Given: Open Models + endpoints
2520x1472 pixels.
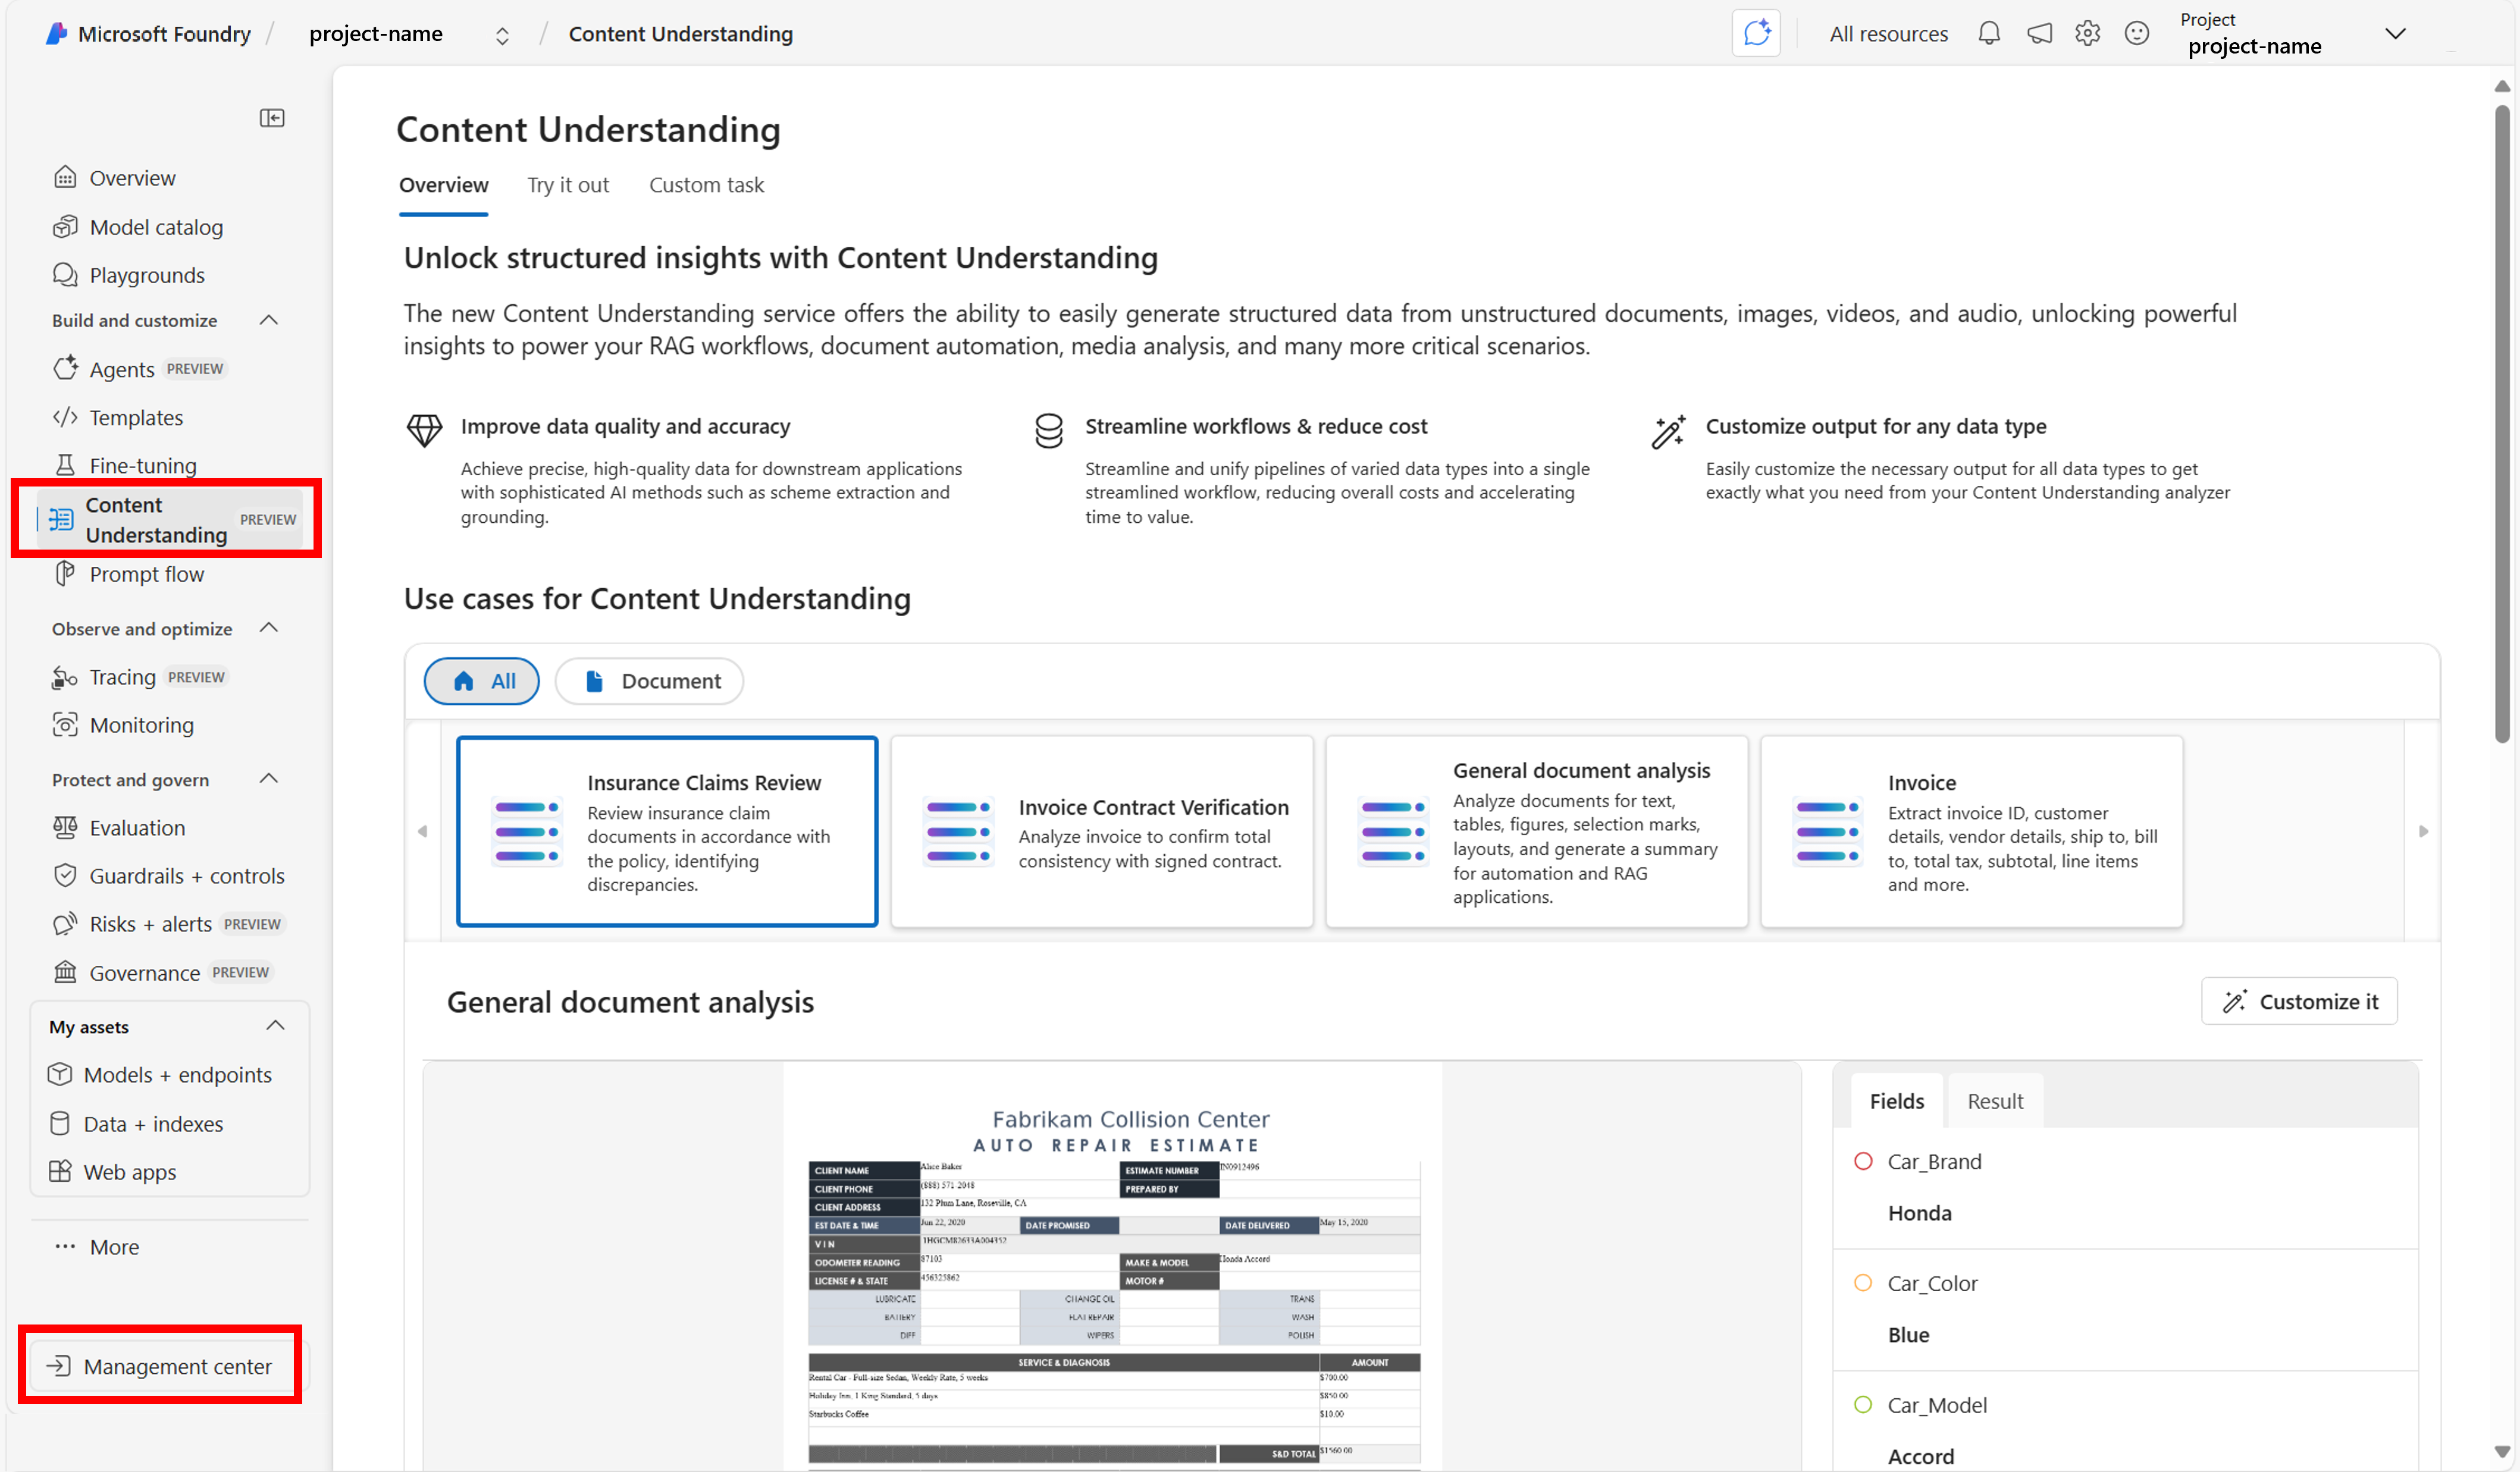Looking at the screenshot, I should pos(160,1075).
